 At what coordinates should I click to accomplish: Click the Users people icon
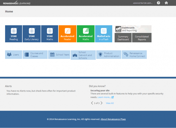[9, 55]
